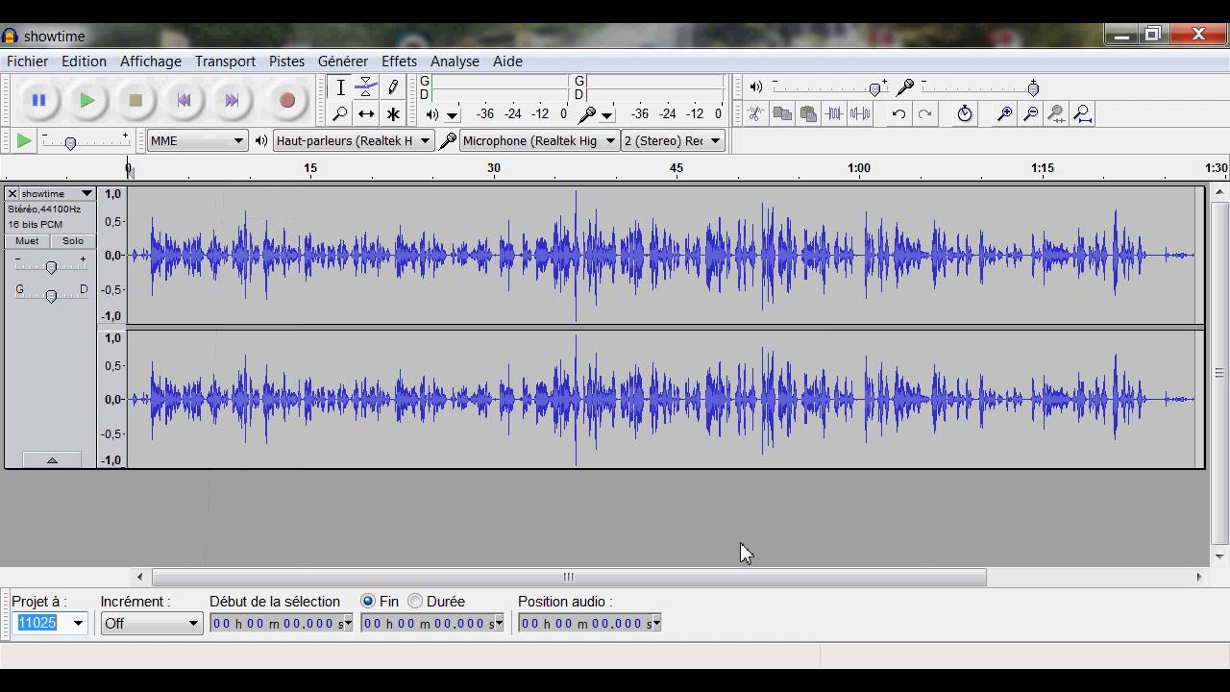Select the Envelope tool

tap(366, 87)
